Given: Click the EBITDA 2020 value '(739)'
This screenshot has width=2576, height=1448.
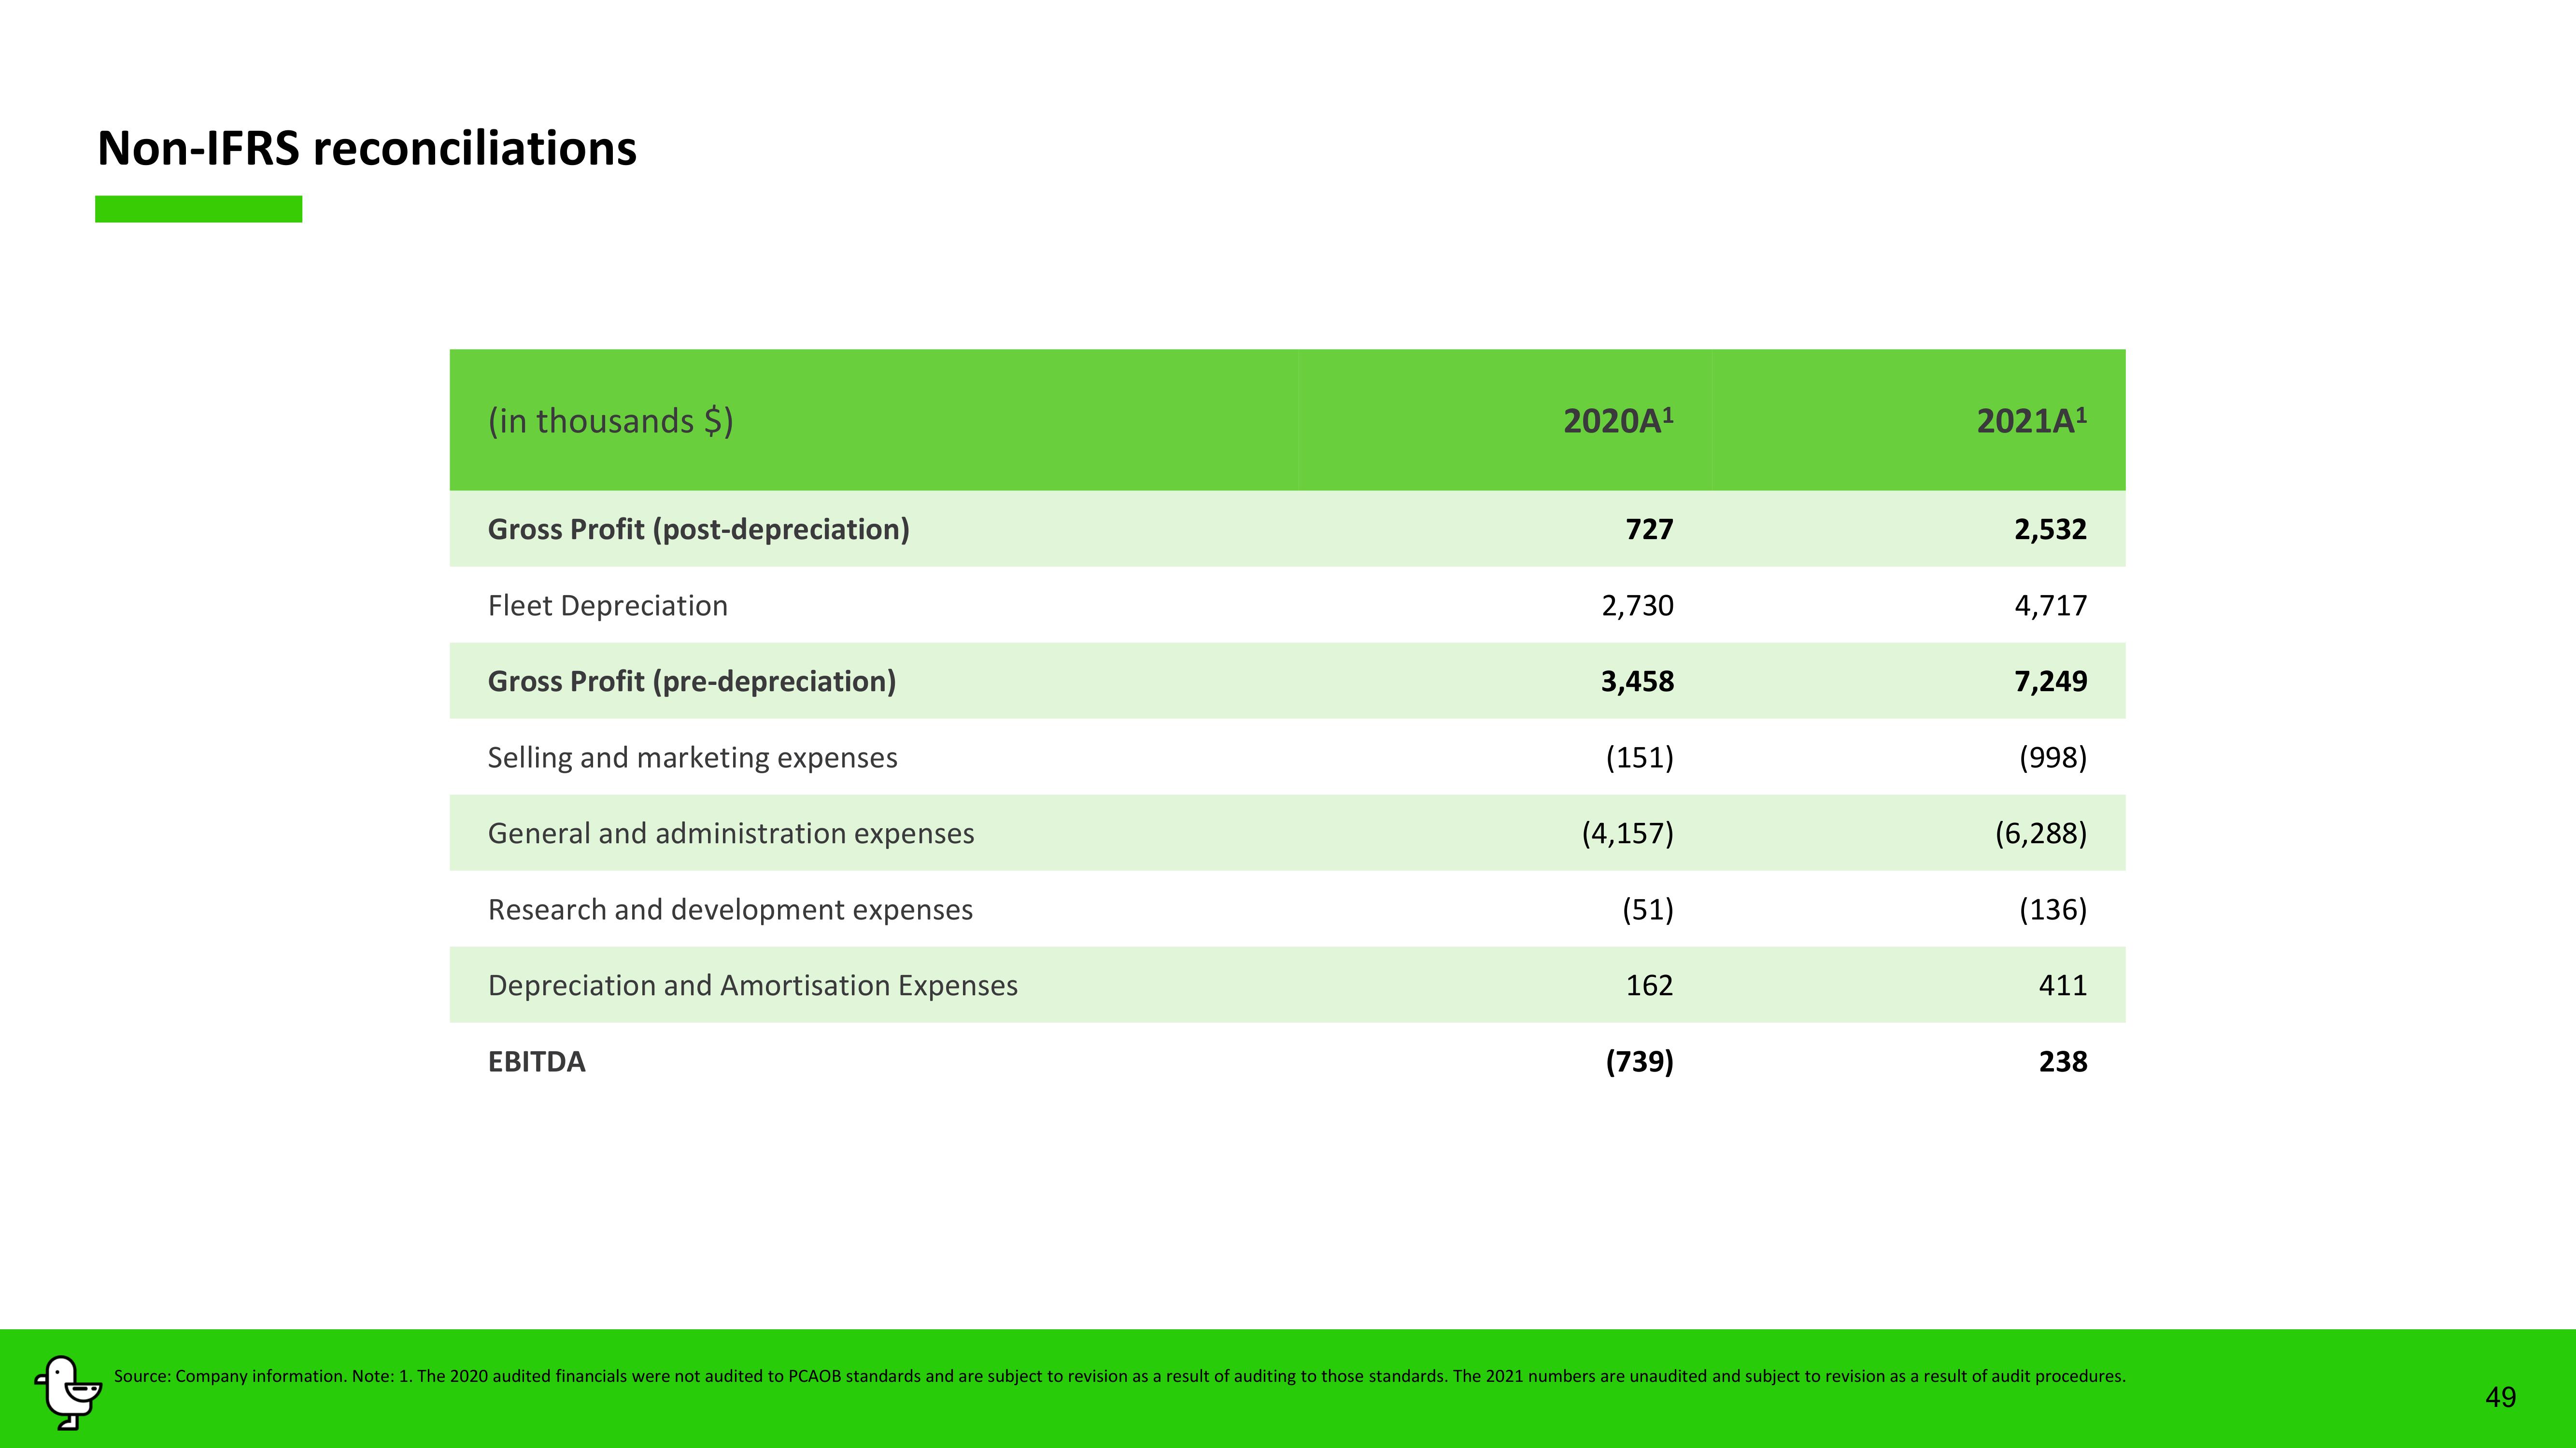Looking at the screenshot, I should (1639, 1061).
